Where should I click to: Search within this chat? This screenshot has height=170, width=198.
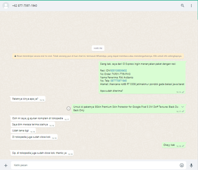183,6
